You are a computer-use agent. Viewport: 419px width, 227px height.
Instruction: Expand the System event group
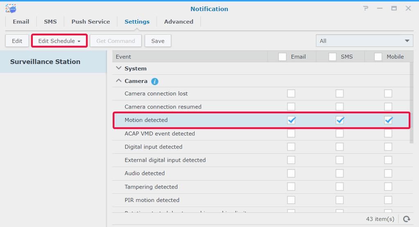pyautogui.click(x=119, y=68)
